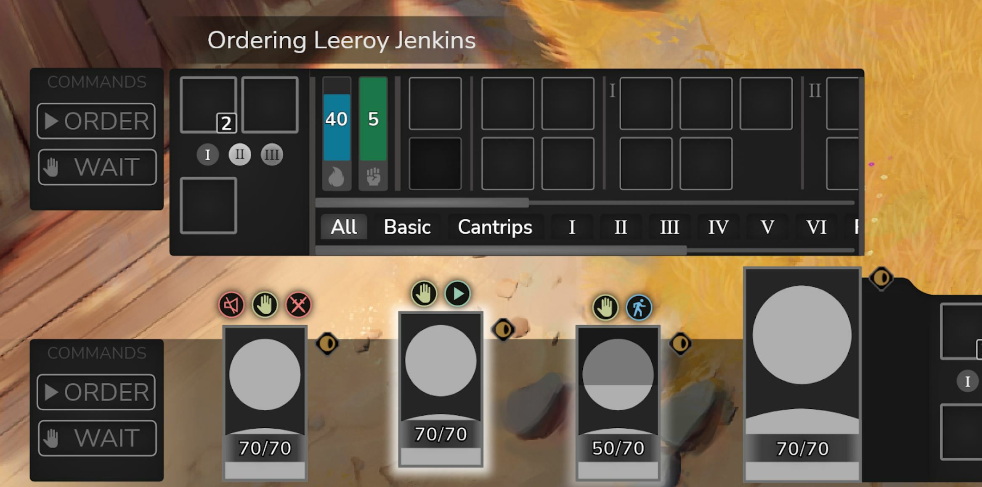Click the fist icon below the 5 bar
The width and height of the screenshot is (982, 487).
click(373, 176)
